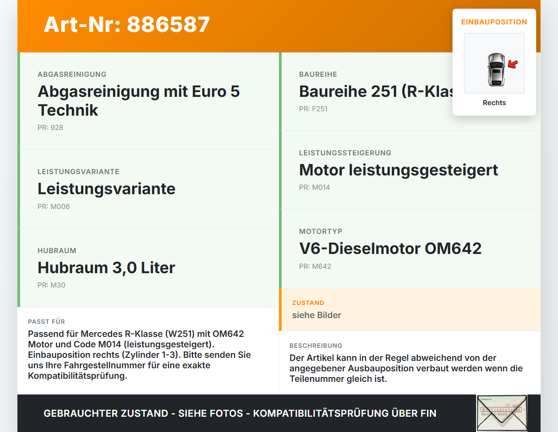Click the PR: M014 code
Viewport: 558px width, 432px height.
[x=314, y=187]
